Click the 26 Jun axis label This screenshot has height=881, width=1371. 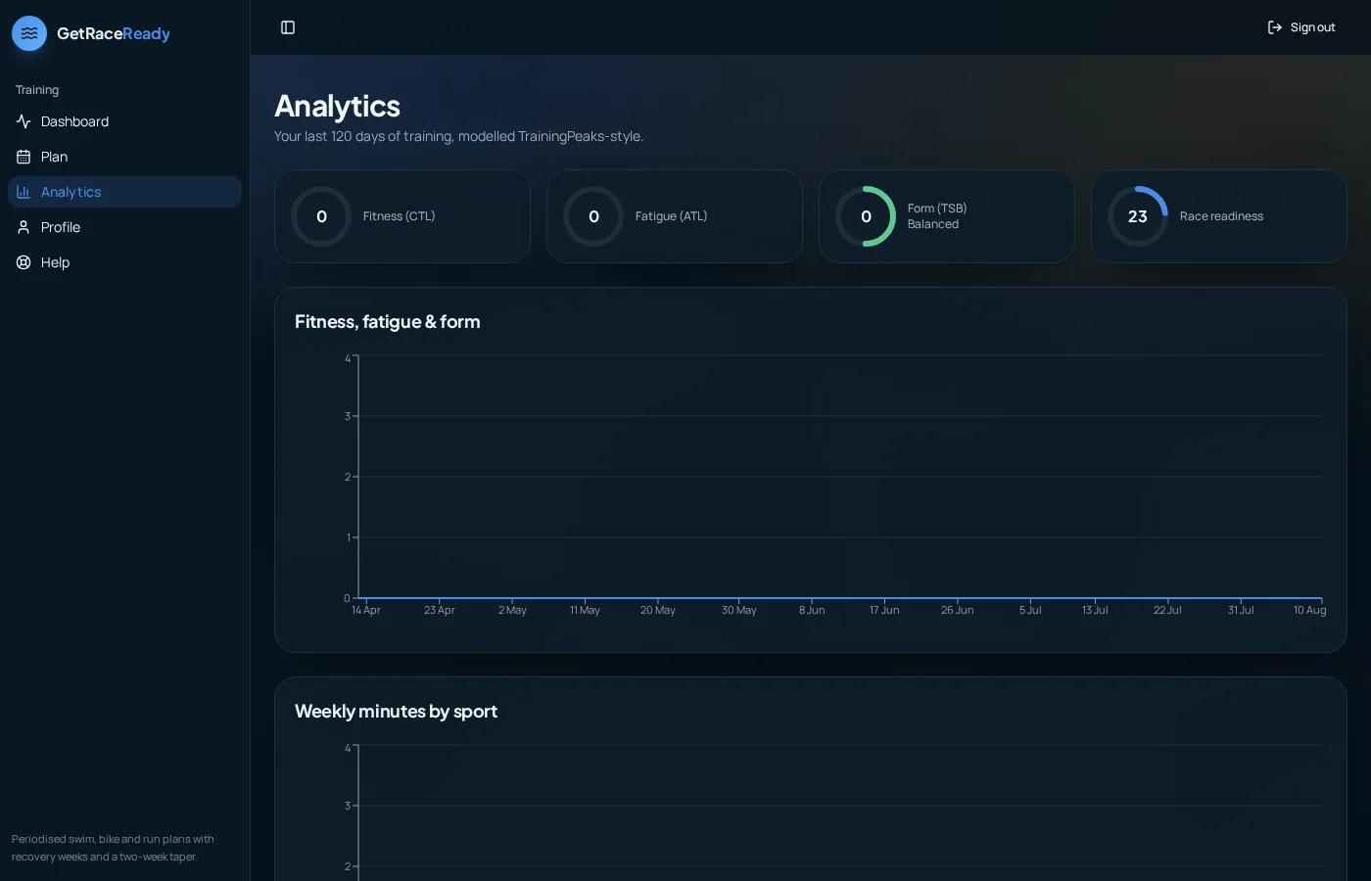[958, 610]
